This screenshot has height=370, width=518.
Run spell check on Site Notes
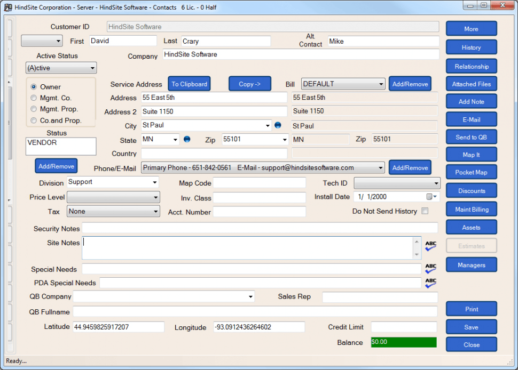[430, 246]
